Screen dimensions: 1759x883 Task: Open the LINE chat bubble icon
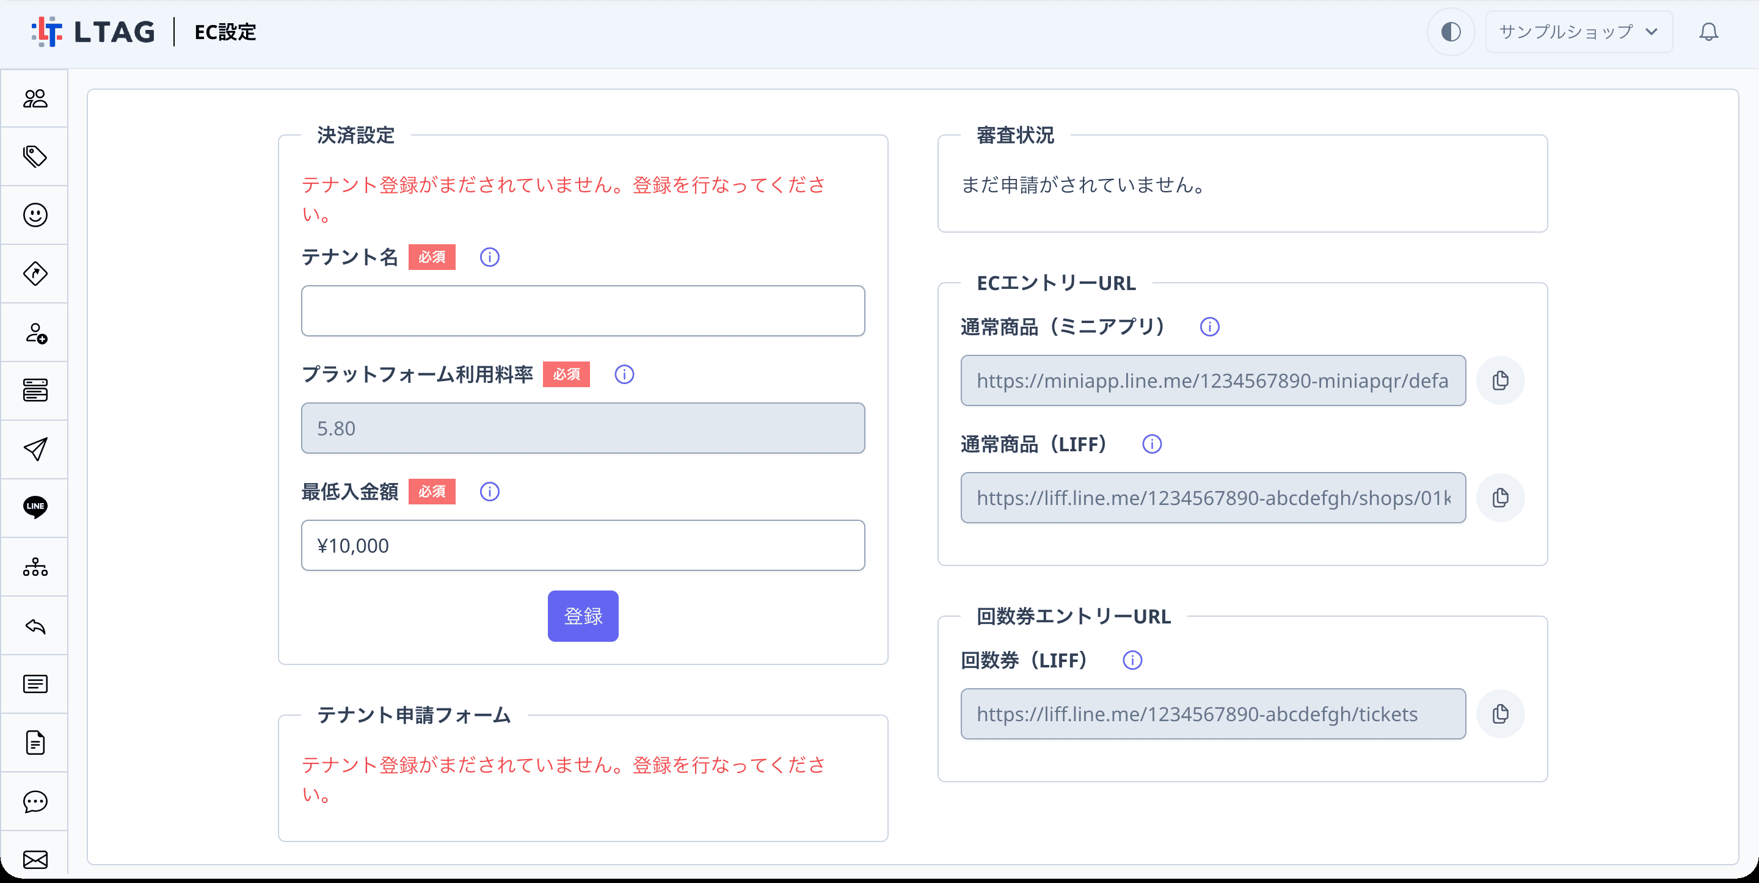pos(35,507)
